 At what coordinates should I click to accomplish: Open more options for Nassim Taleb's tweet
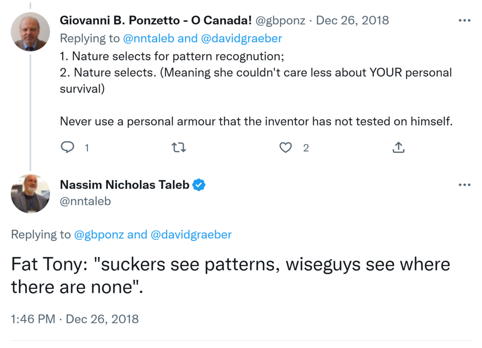coord(464,185)
